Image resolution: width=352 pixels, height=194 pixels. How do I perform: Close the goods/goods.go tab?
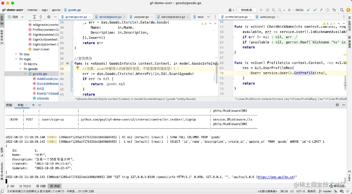pyautogui.click(x=90, y=17)
